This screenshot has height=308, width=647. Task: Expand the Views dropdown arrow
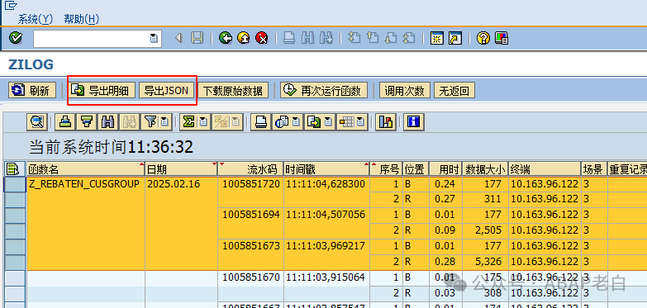(297, 122)
